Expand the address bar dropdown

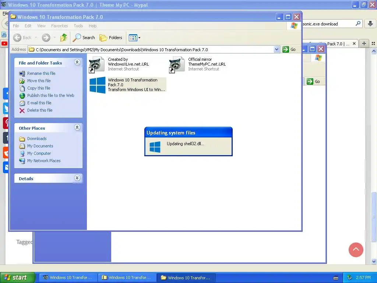point(276,50)
